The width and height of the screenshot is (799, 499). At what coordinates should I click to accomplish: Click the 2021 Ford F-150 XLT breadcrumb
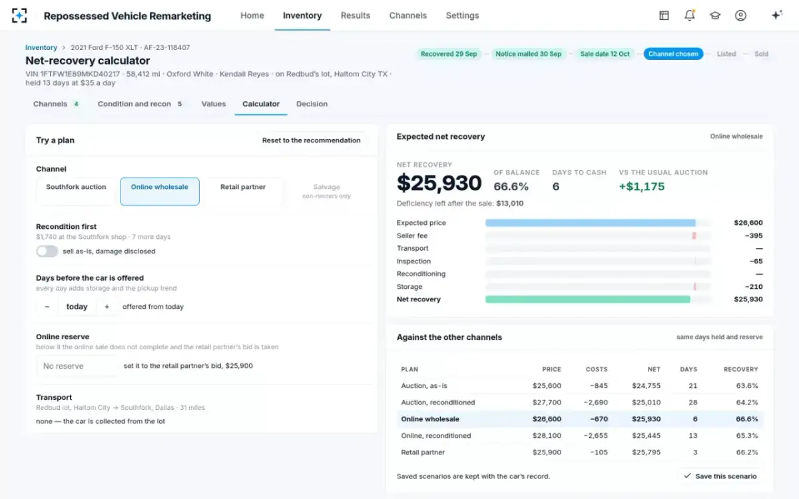(x=130, y=48)
